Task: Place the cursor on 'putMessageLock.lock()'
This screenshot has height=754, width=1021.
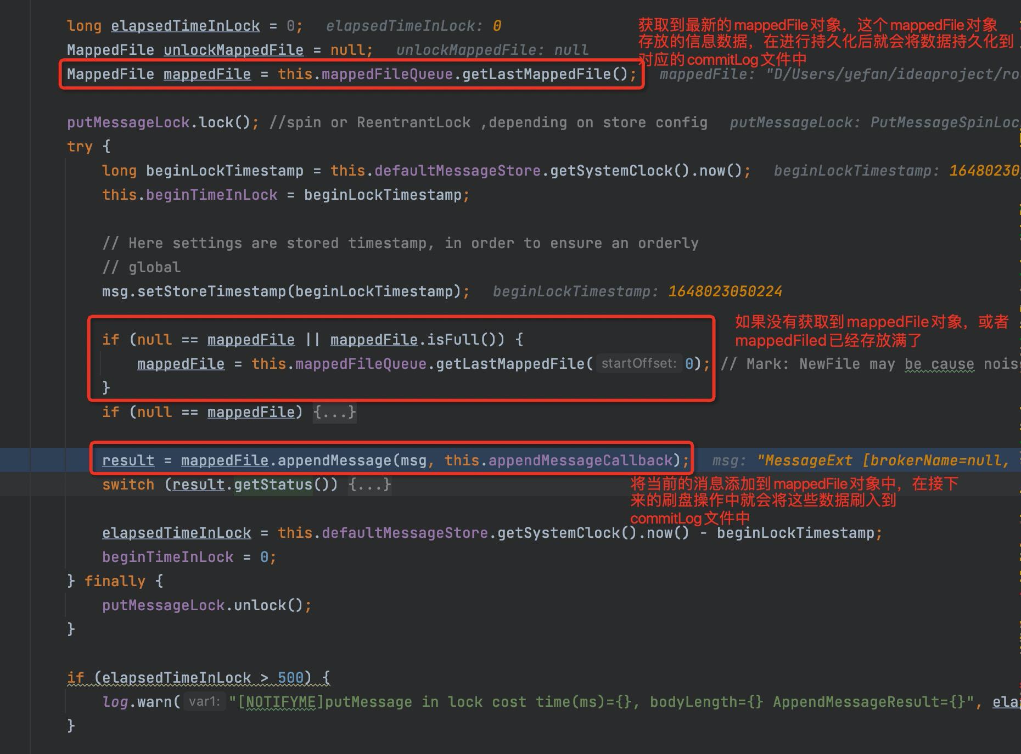Action: [x=159, y=122]
